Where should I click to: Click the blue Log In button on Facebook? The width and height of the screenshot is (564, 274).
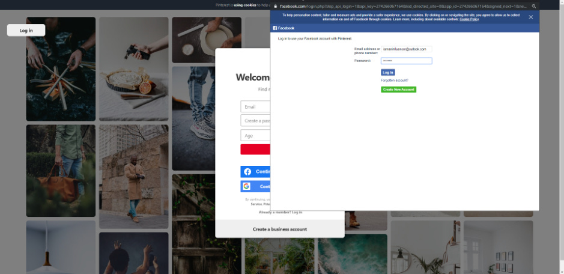(388, 72)
